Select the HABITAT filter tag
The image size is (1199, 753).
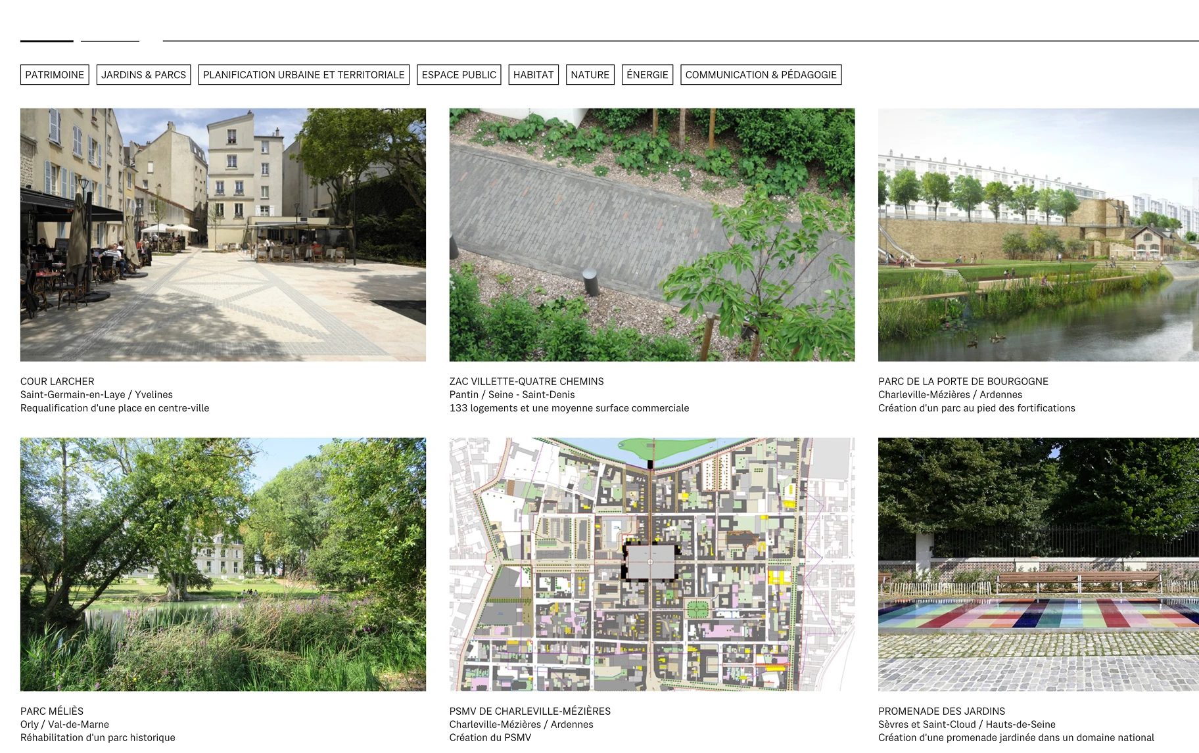pyautogui.click(x=533, y=75)
